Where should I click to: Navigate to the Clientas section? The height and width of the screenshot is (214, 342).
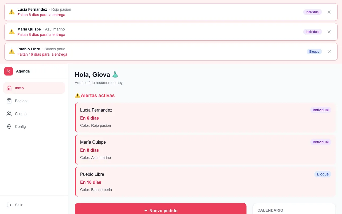(x=22, y=114)
